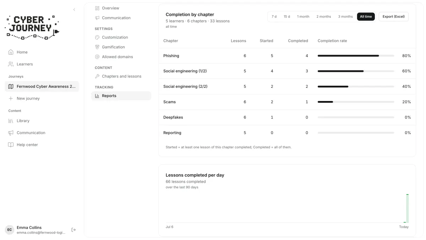Select the All time range
Screen dimensions: 426x240
[366, 17]
